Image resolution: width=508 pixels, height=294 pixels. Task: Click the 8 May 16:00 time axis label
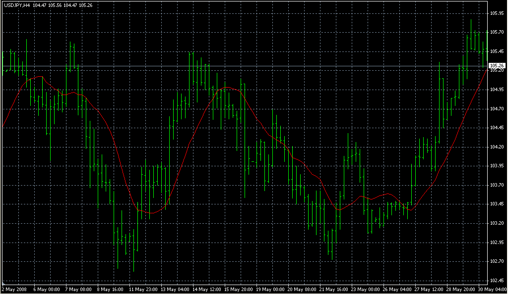(x=110, y=290)
